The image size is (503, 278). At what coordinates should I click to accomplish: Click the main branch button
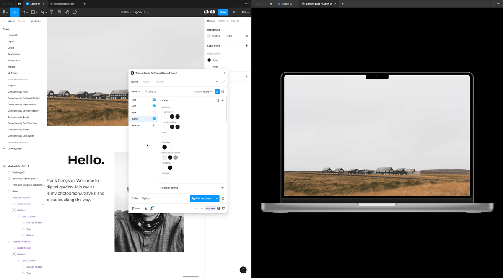coord(136,208)
